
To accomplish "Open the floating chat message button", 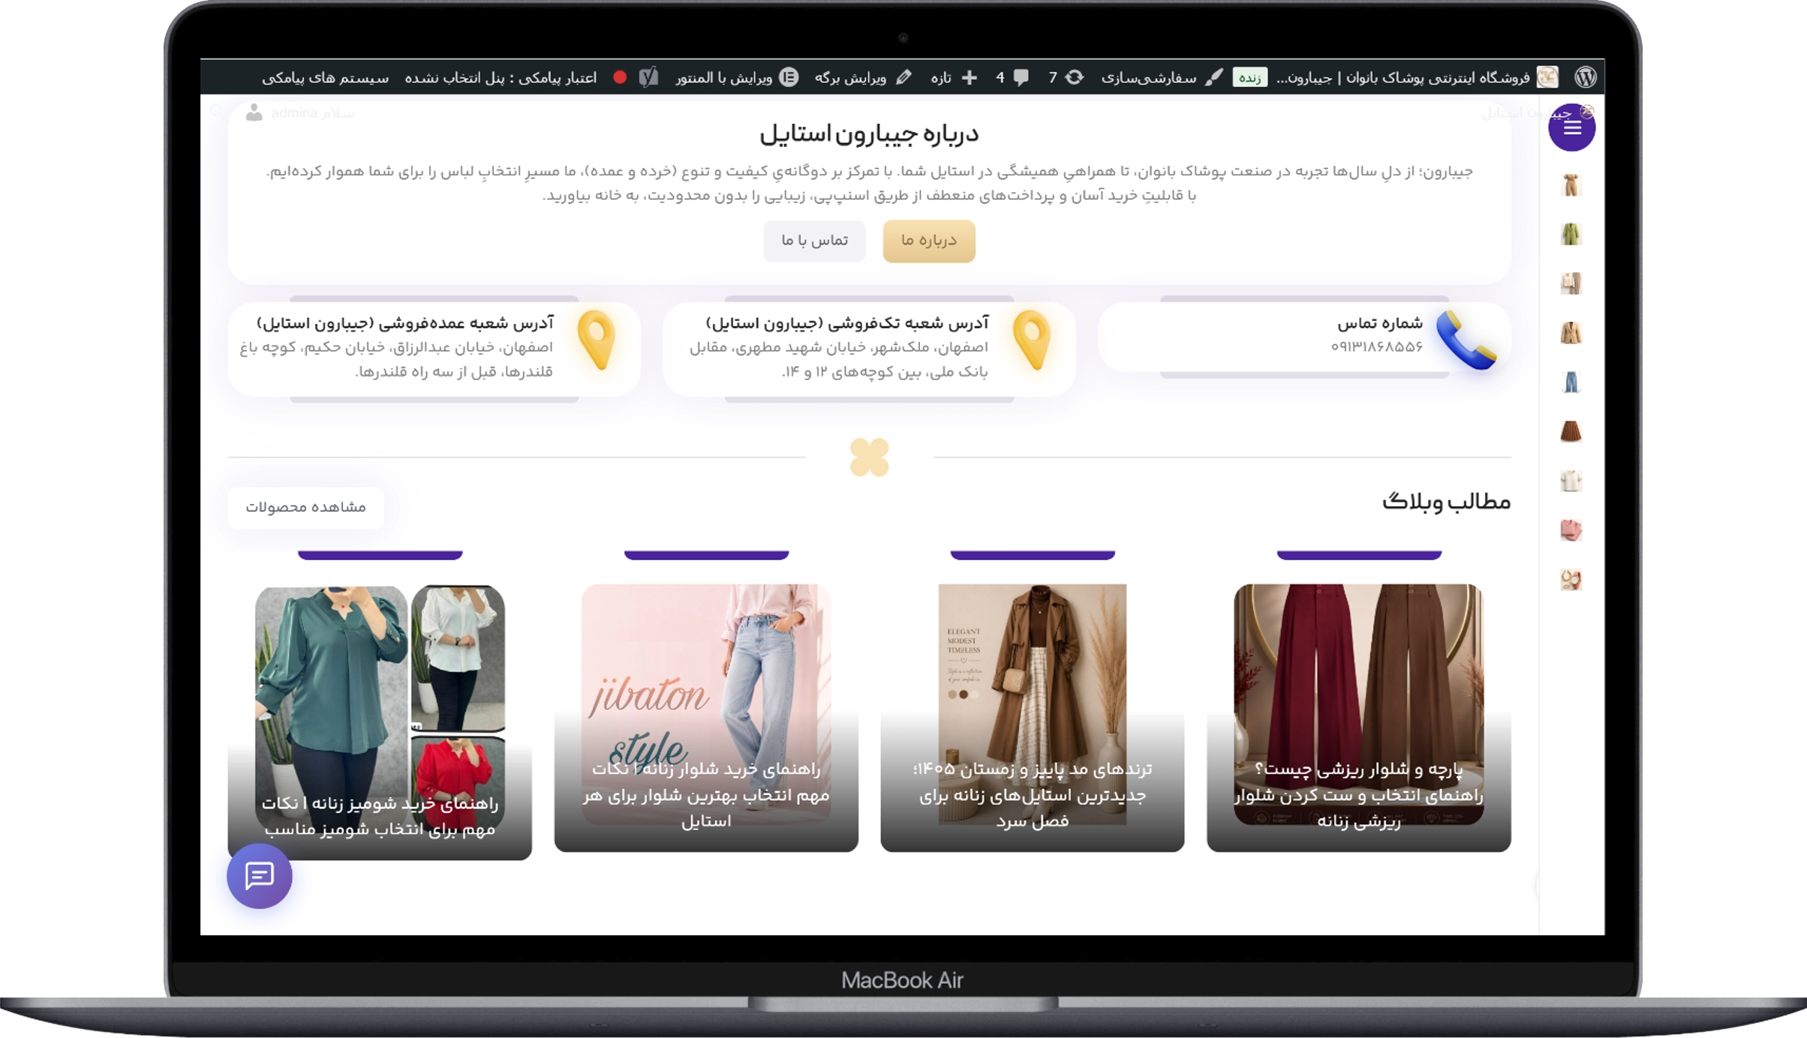I will [260, 875].
